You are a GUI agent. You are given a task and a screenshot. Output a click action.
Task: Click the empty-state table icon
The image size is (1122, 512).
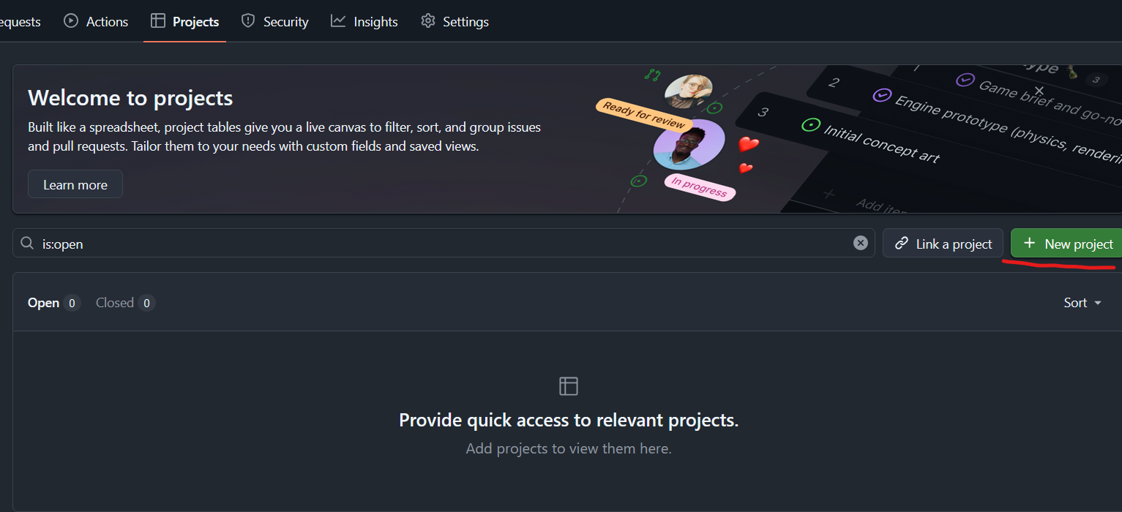[569, 386]
